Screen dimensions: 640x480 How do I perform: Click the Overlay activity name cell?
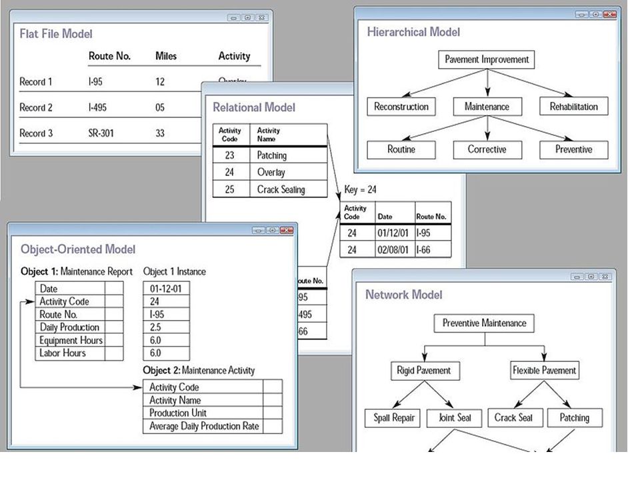(288, 172)
